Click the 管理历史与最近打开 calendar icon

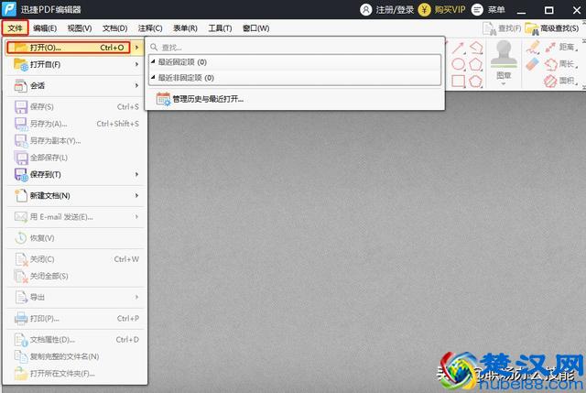[x=163, y=99]
